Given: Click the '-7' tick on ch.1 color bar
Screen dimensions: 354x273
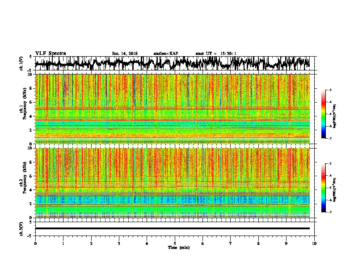Looking at the screenshot, I should 329,139.
